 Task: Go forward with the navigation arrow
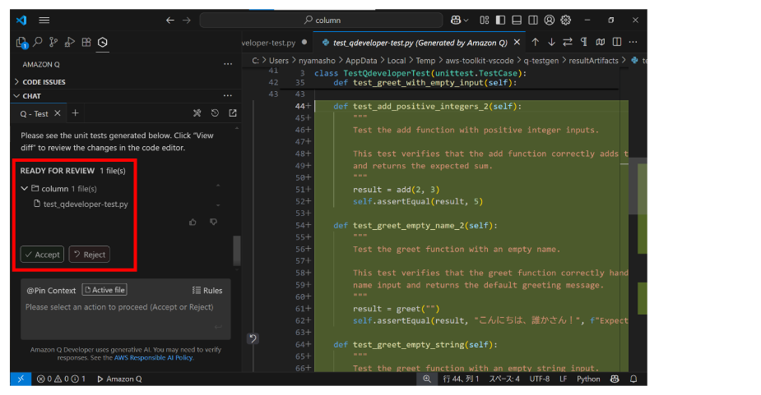tap(187, 20)
